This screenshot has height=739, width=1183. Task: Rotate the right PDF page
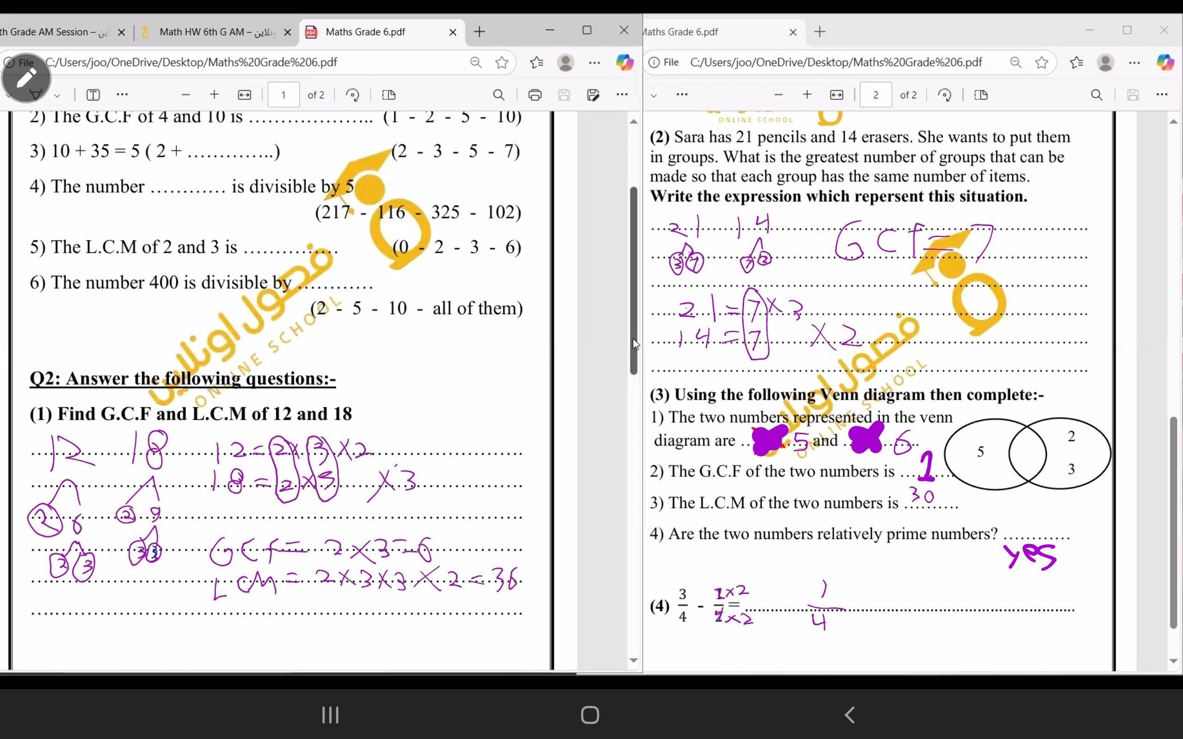[x=945, y=95]
